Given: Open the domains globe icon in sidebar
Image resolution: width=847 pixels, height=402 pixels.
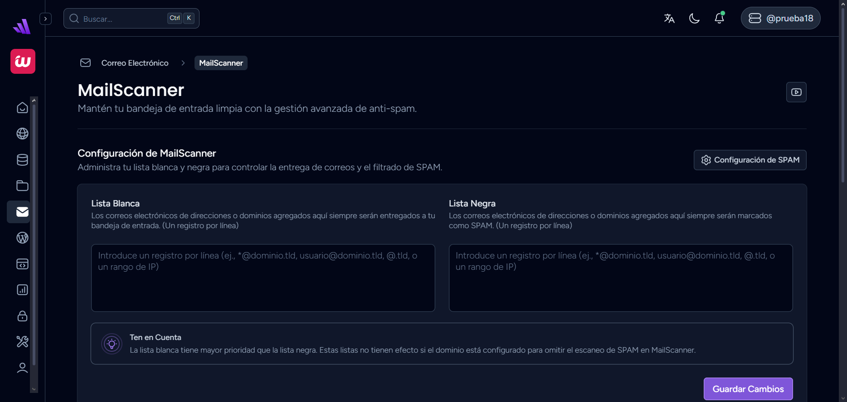Looking at the screenshot, I should tap(22, 134).
